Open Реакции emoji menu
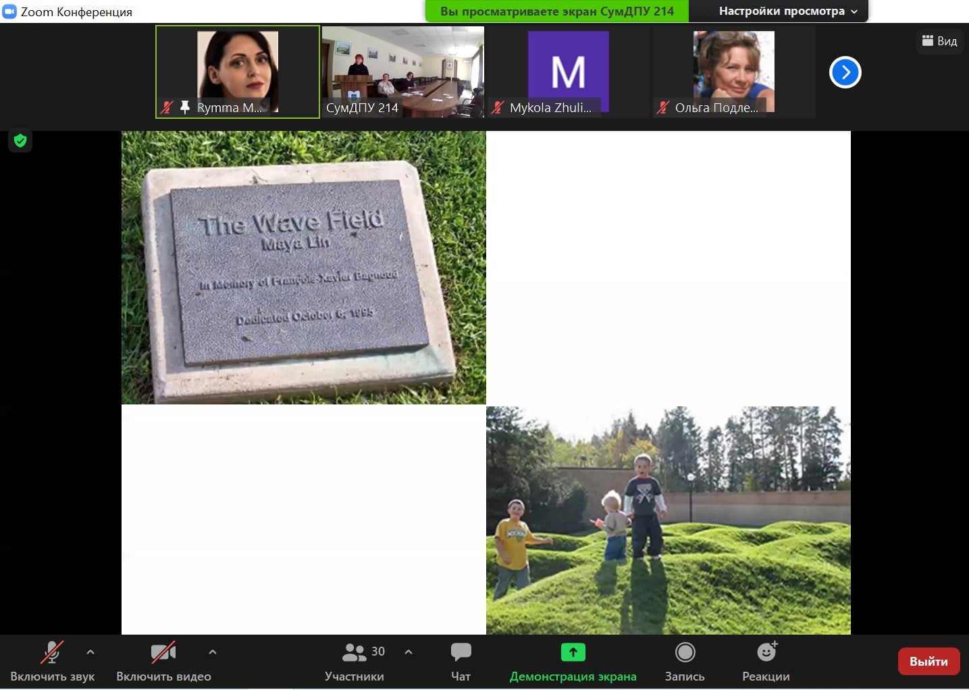The width and height of the screenshot is (969, 690). [x=766, y=662]
